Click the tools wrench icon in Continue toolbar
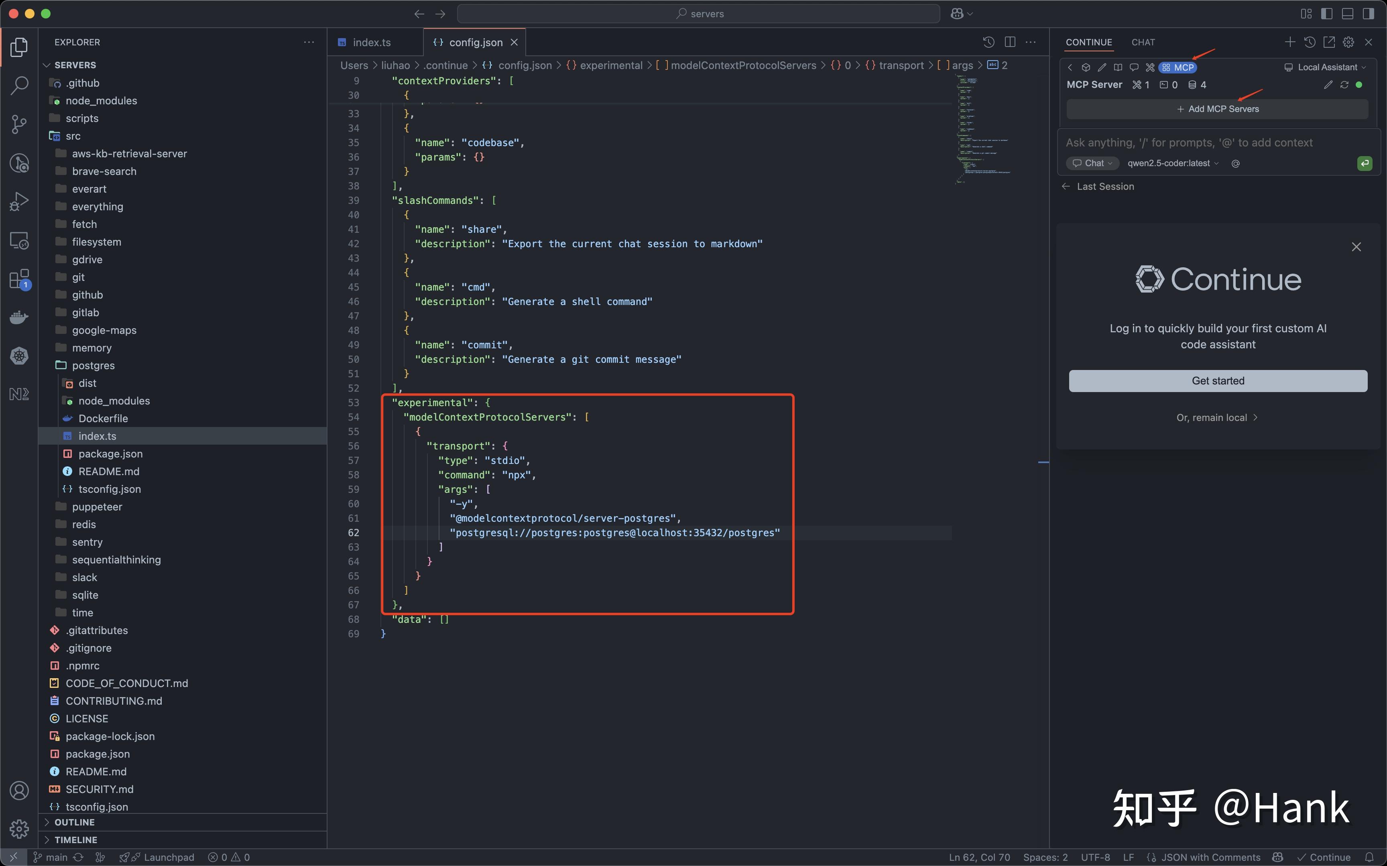 click(1150, 67)
